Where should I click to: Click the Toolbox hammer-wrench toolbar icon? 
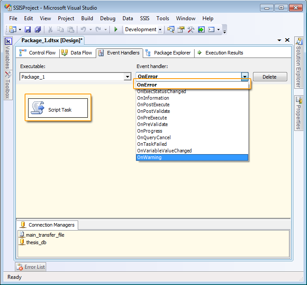[191, 29]
